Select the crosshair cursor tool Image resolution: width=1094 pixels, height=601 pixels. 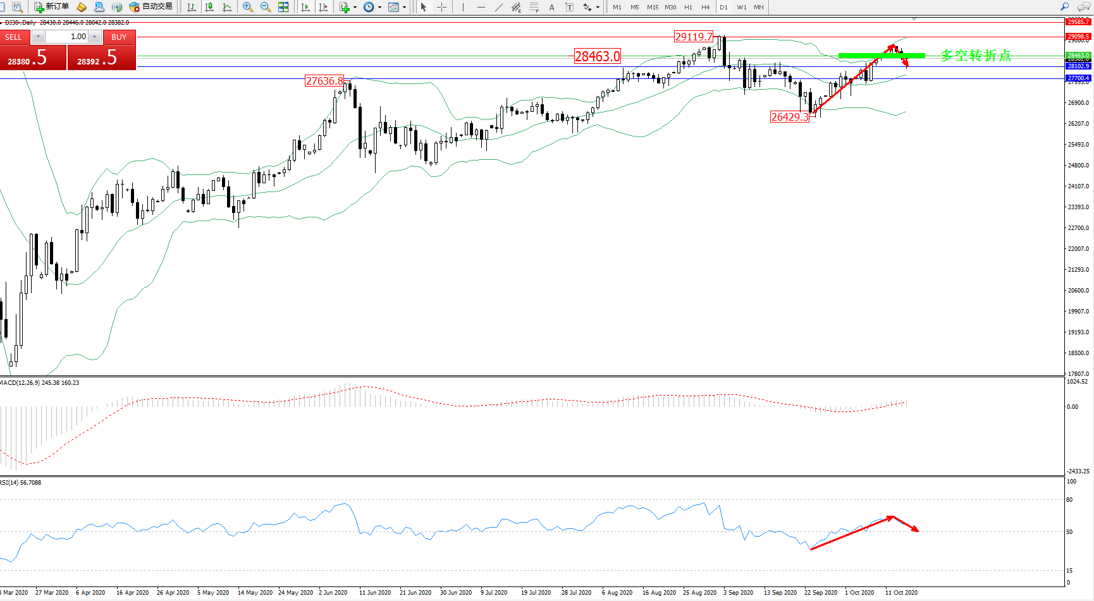[442, 7]
